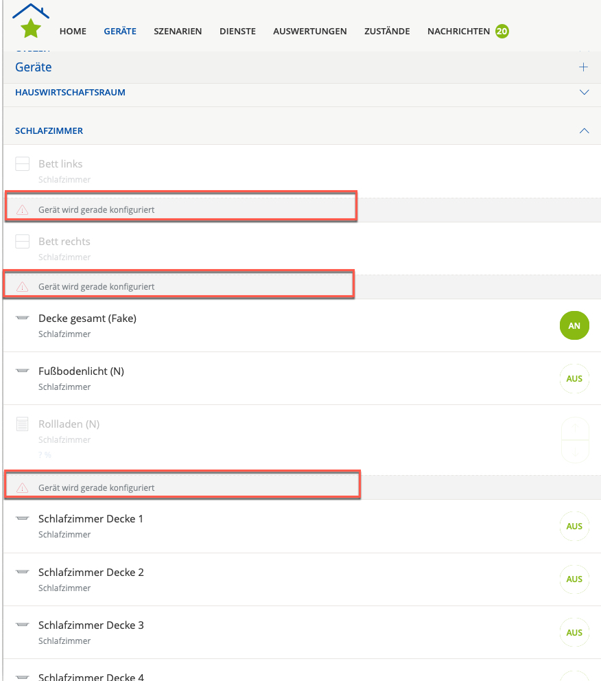Click the Bett rechts device icon
This screenshot has height=681, width=601.
[x=23, y=242]
